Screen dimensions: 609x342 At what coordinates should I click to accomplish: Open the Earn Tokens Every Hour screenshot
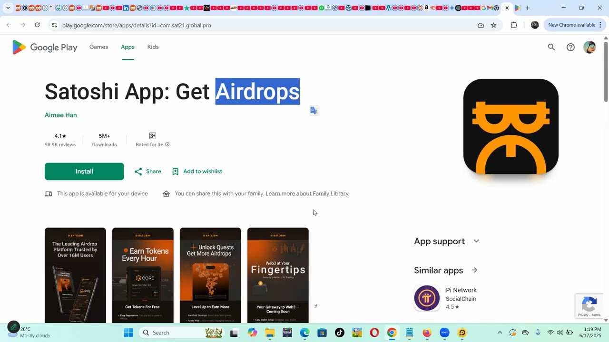143,275
